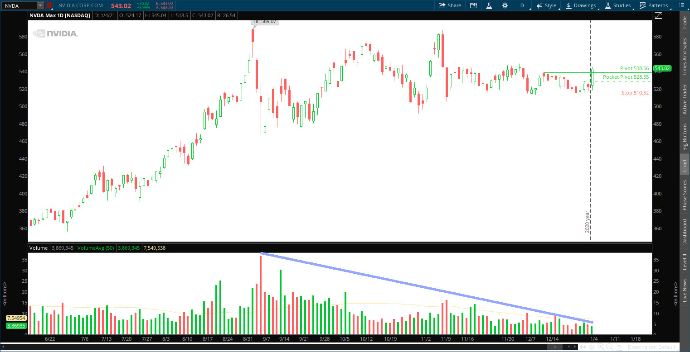Click the red symbol link indicator
The height and width of the screenshot is (352, 690).
click(49, 5)
